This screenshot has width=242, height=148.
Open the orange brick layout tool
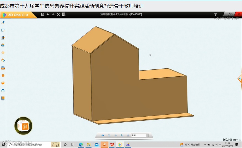click(x=3, y=68)
